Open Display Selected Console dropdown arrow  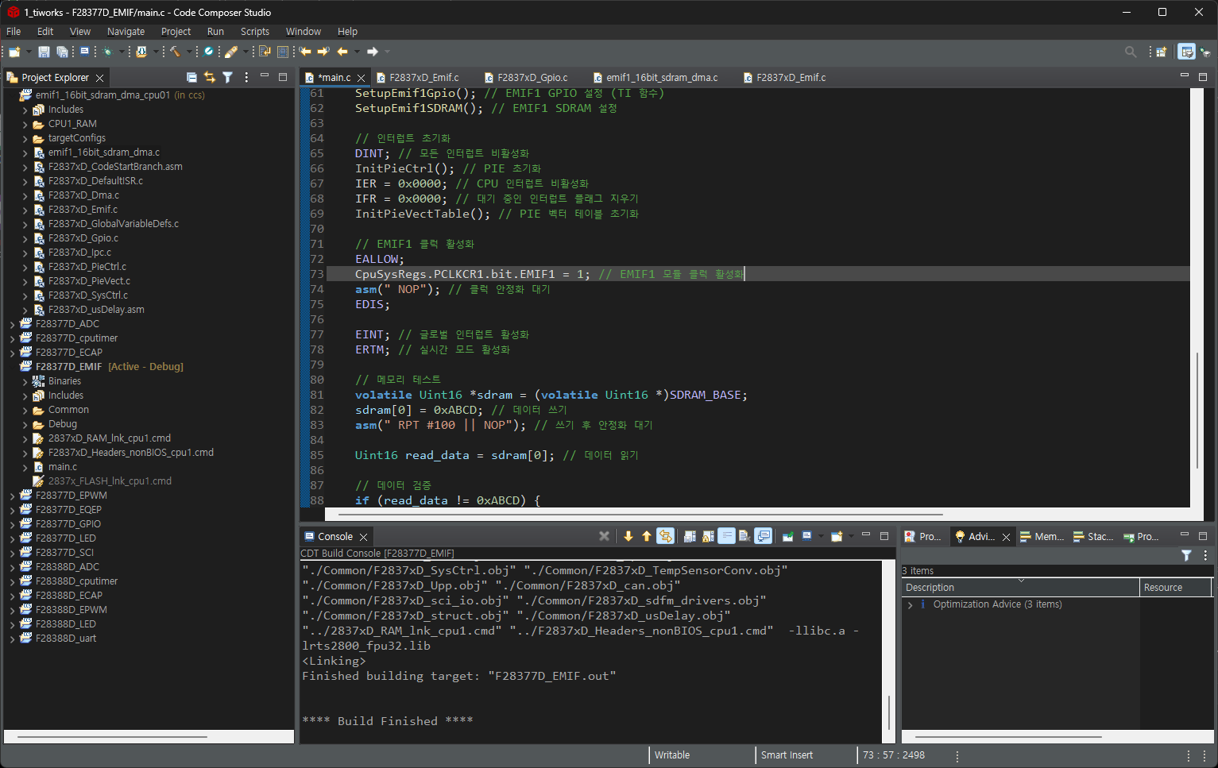tap(821, 536)
